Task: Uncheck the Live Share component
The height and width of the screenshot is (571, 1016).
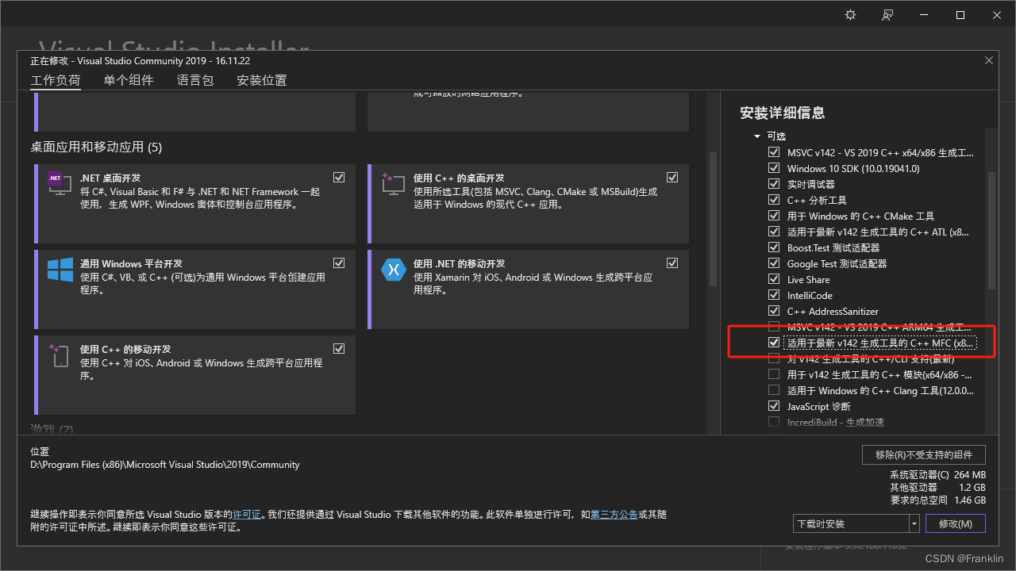Action: tap(774, 279)
